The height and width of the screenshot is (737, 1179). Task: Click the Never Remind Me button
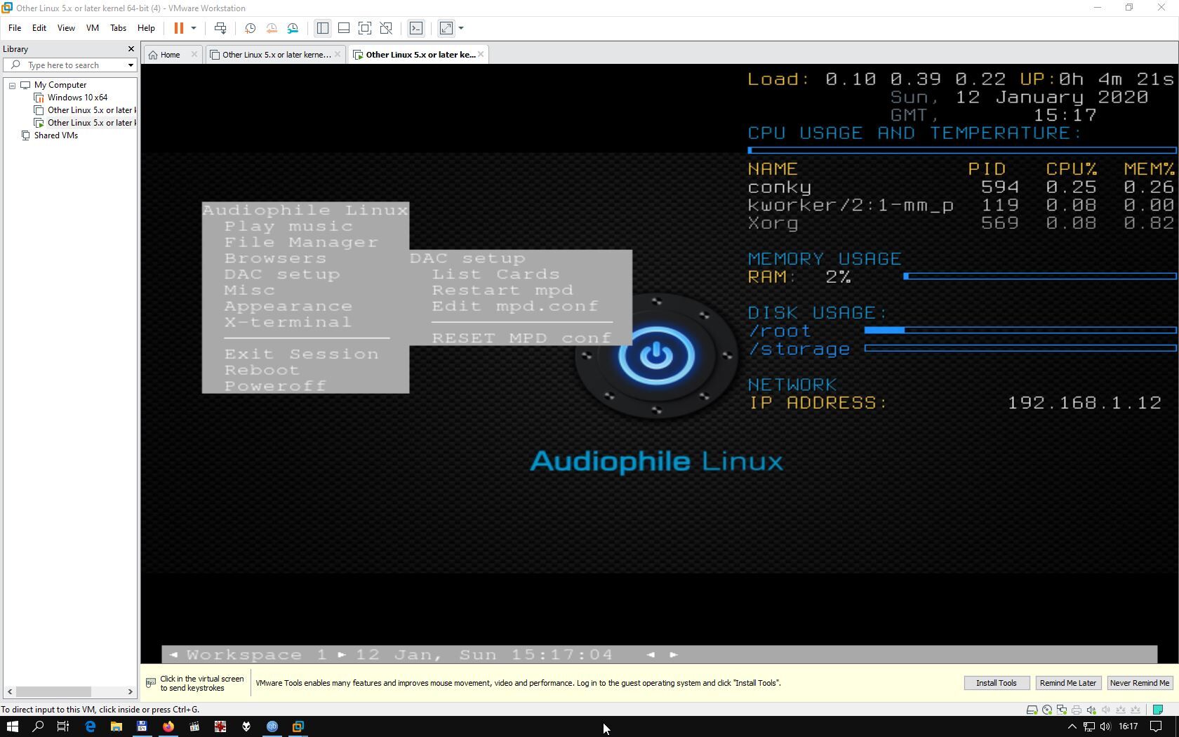pos(1139,683)
